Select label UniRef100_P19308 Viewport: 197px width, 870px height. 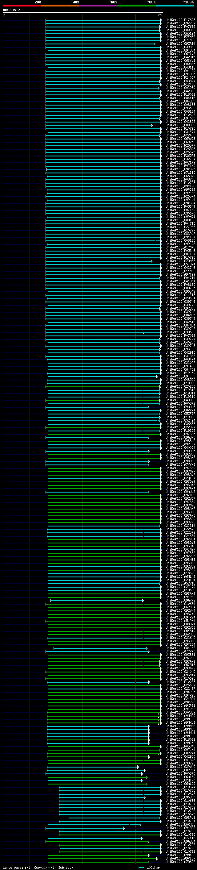click(180, 417)
